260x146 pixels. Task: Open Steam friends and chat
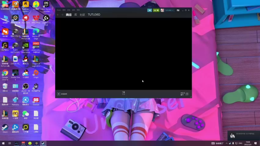coord(184,94)
